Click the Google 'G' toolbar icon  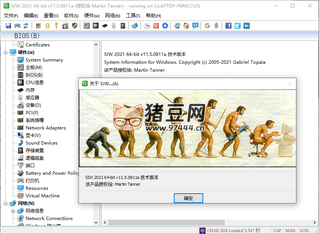point(207,26)
